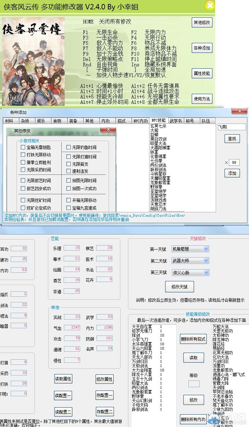Select 修罗无情刀 in the moves list
The width and height of the screenshot is (249, 427).
coord(142,331)
